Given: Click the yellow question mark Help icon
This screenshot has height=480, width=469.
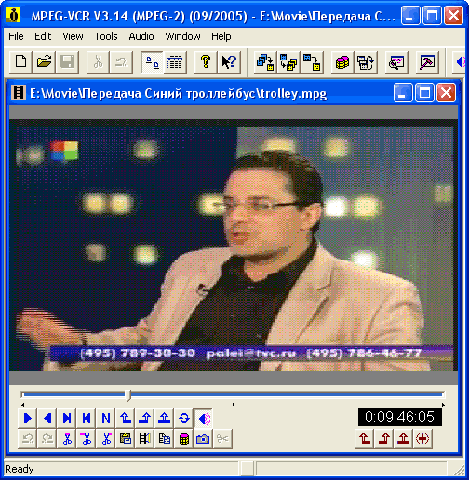Looking at the screenshot, I should point(206,62).
